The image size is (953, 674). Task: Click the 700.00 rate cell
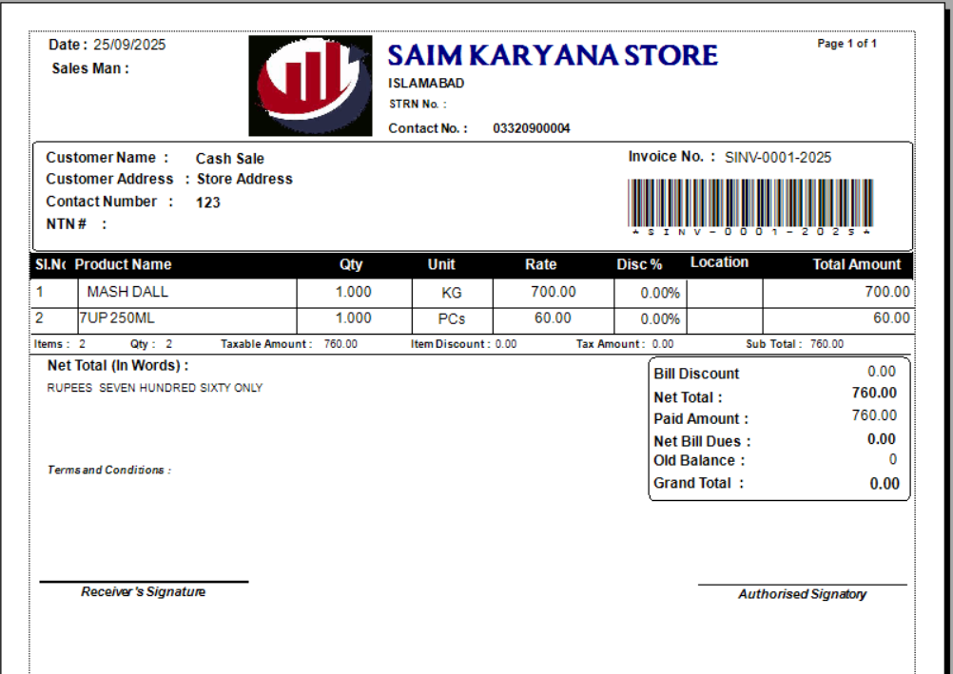point(553,292)
